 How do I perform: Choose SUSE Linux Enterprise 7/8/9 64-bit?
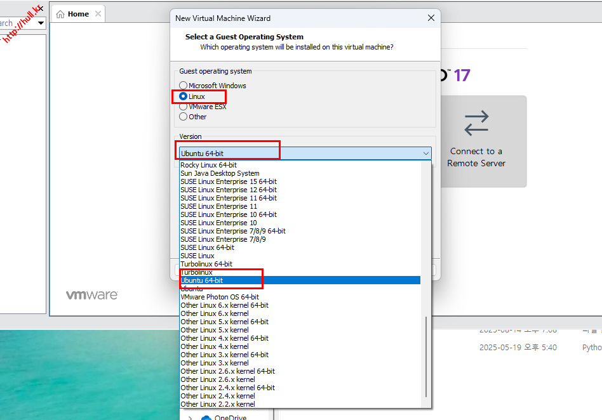pyautogui.click(x=300, y=231)
